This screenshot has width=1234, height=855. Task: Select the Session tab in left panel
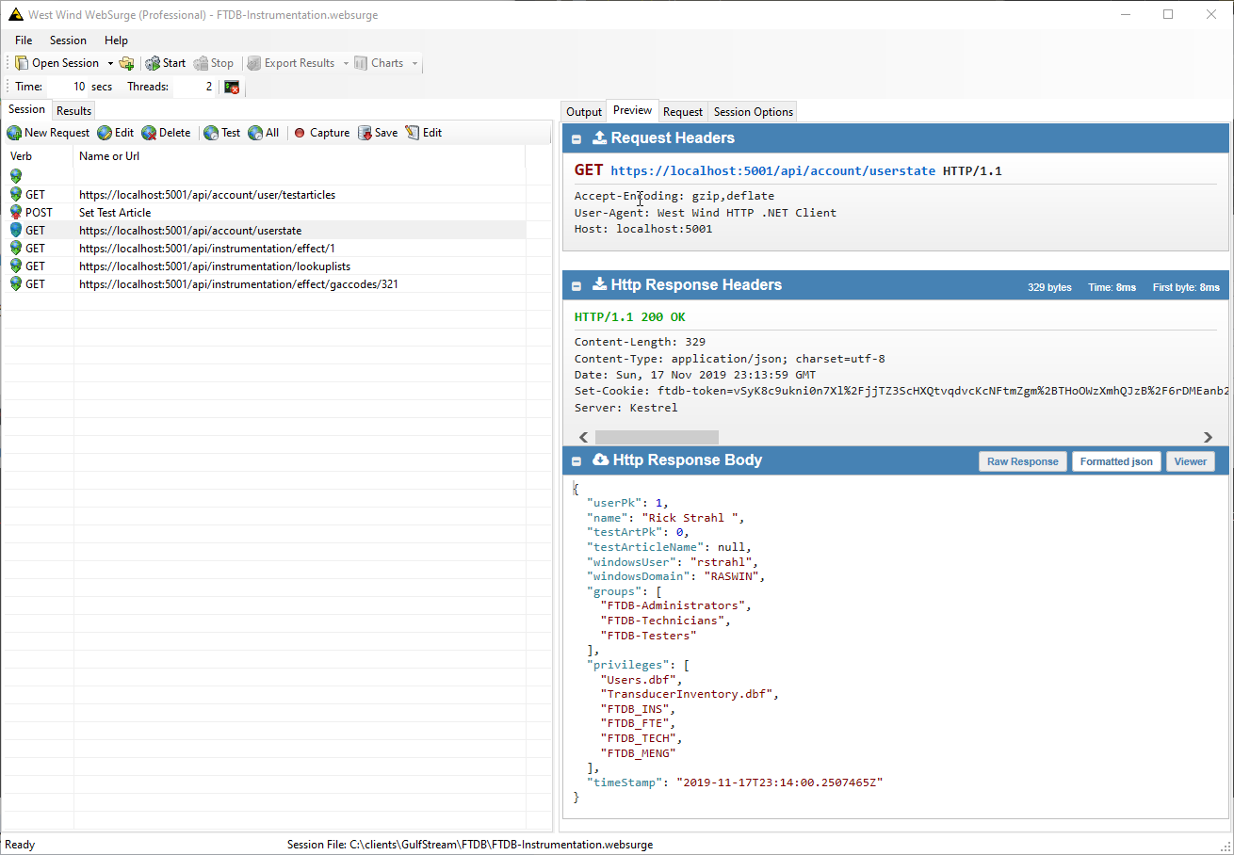click(x=26, y=109)
